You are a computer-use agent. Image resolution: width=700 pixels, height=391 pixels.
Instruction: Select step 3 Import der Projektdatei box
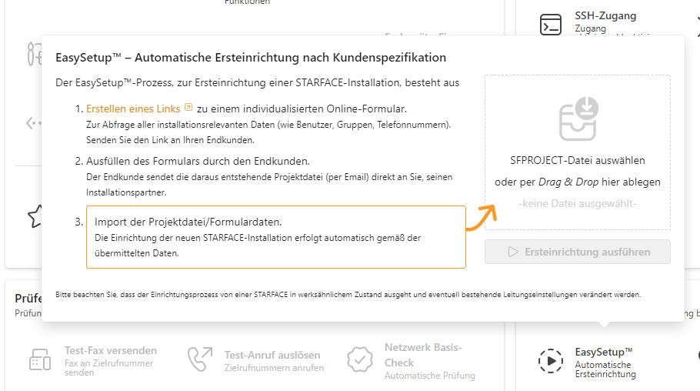pos(276,237)
